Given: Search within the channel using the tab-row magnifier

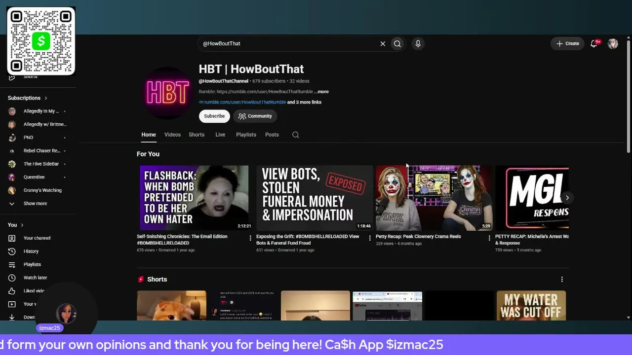Looking at the screenshot, I should coord(296,135).
